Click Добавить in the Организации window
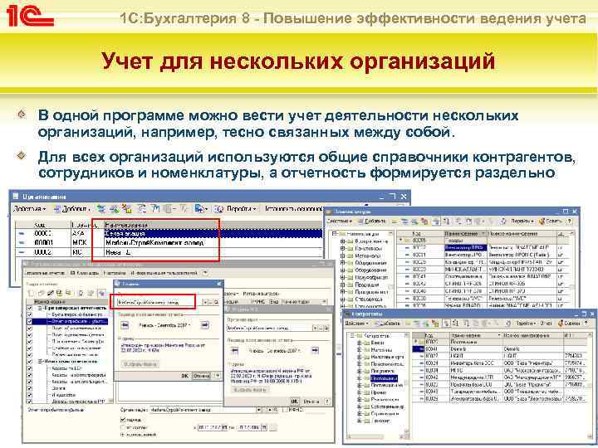The image size is (598, 448). point(71,209)
